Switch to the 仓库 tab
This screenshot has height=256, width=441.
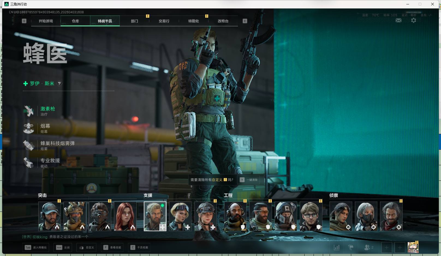pyautogui.click(x=75, y=21)
